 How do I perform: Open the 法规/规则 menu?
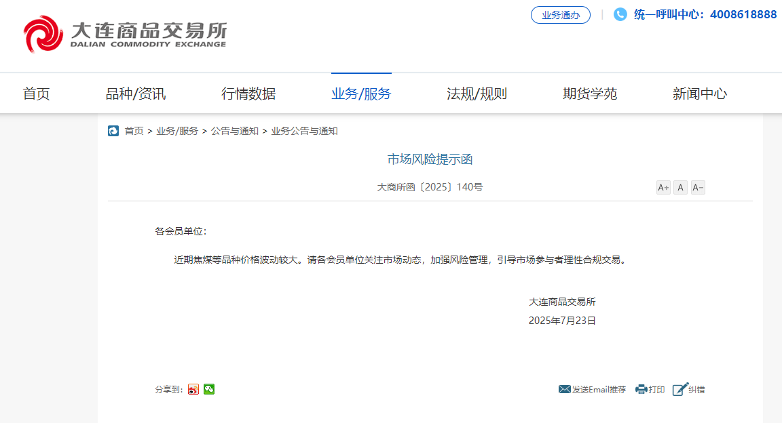click(477, 94)
